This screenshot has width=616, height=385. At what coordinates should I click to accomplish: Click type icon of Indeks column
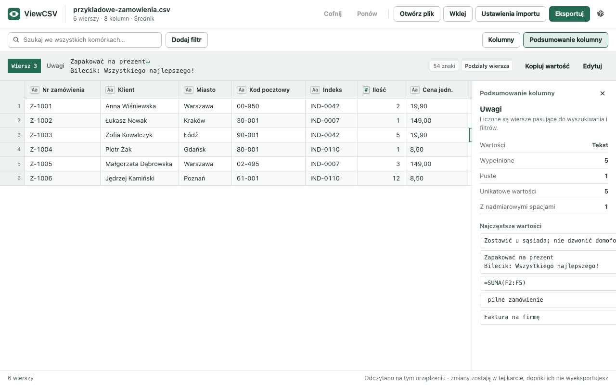(315, 90)
